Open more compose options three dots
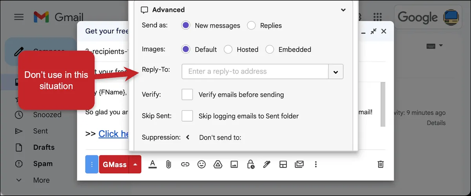This screenshot has height=196, width=471. 316,165
